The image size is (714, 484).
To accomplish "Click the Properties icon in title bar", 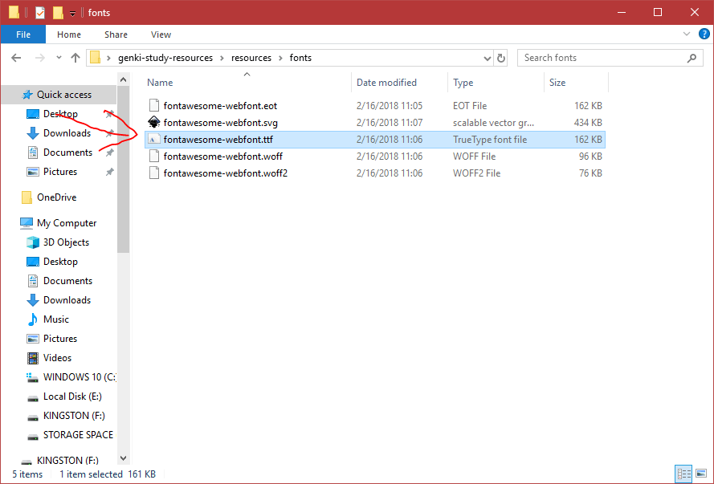I will tap(40, 12).
